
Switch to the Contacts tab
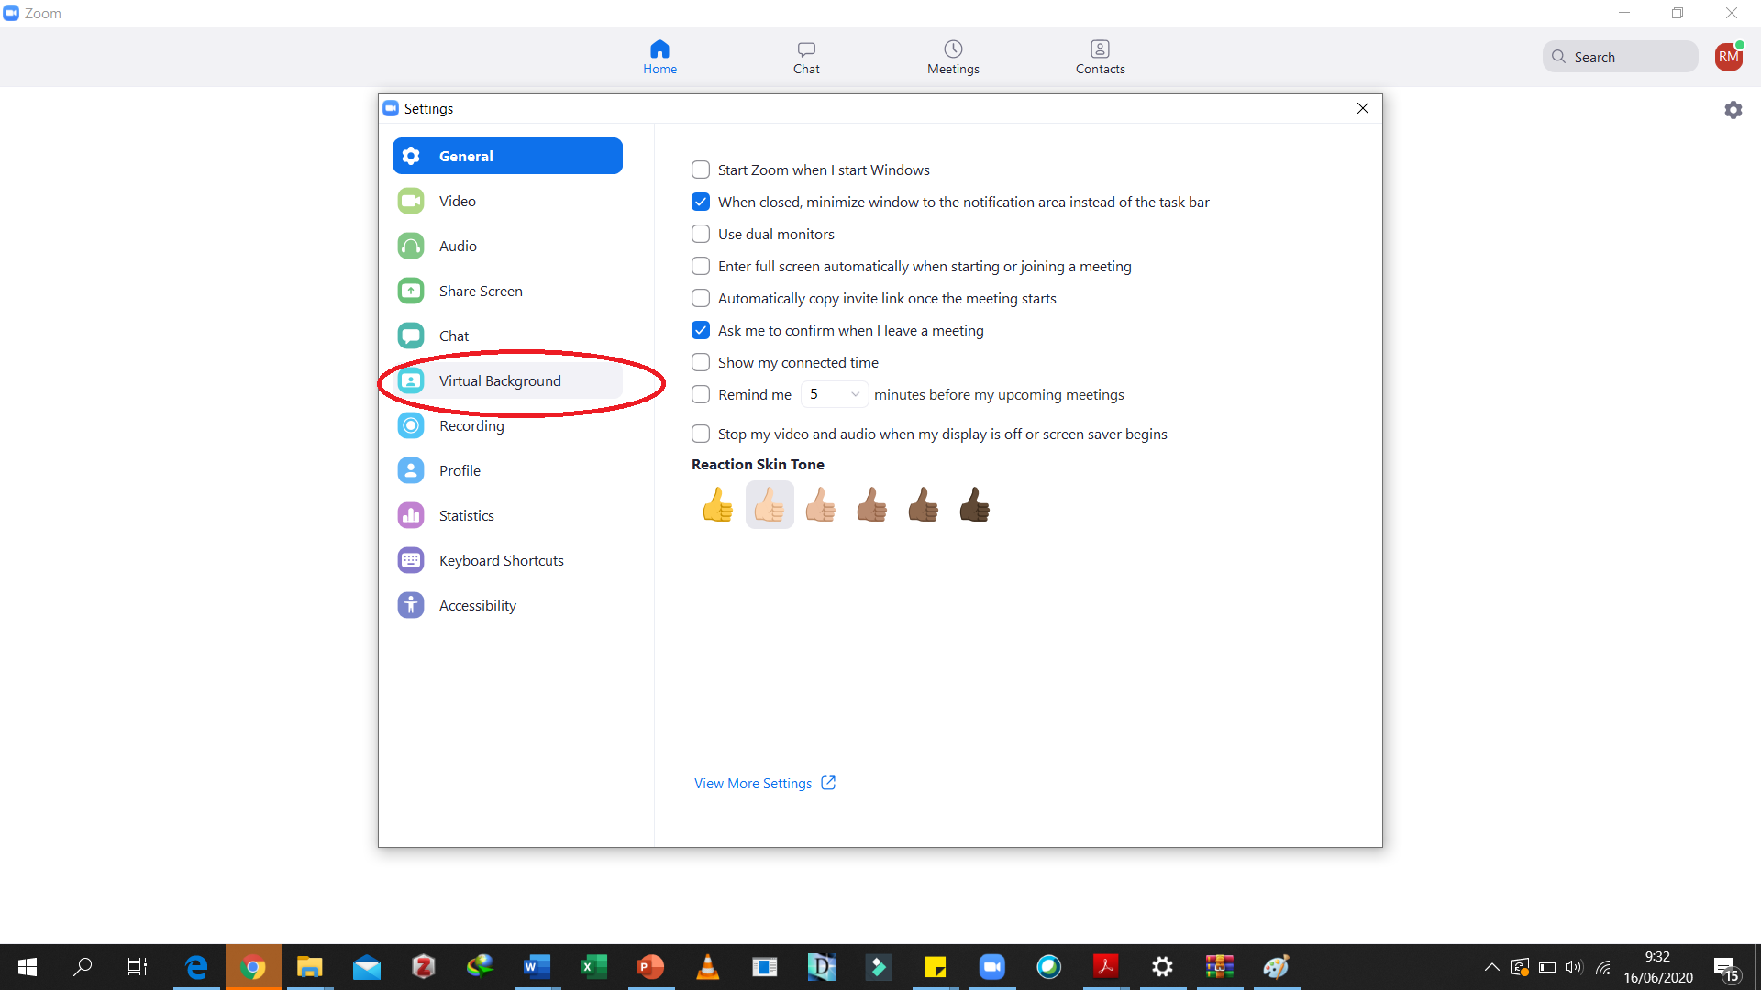pyautogui.click(x=1100, y=57)
